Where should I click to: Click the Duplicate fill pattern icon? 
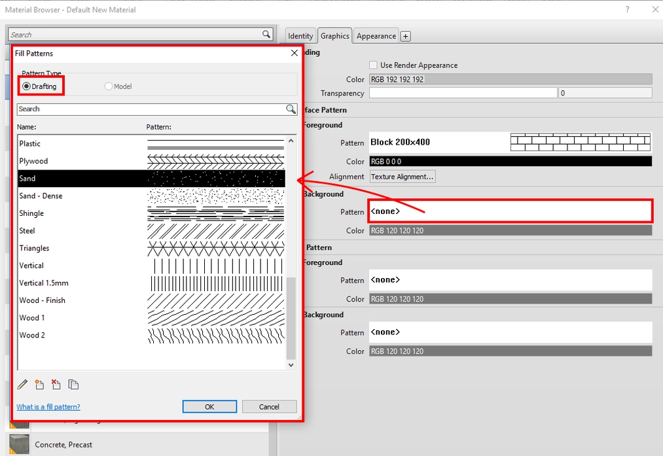click(73, 385)
